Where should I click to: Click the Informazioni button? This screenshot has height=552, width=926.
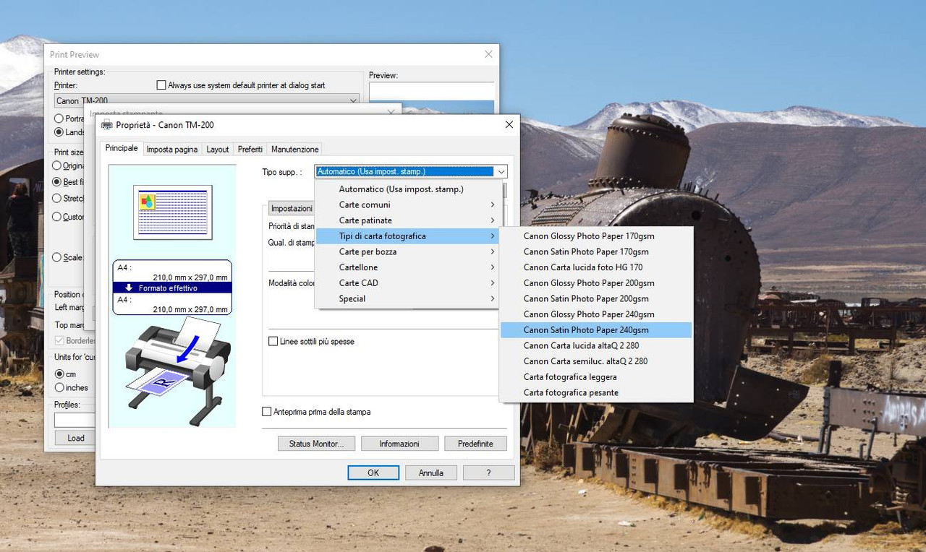pos(399,444)
